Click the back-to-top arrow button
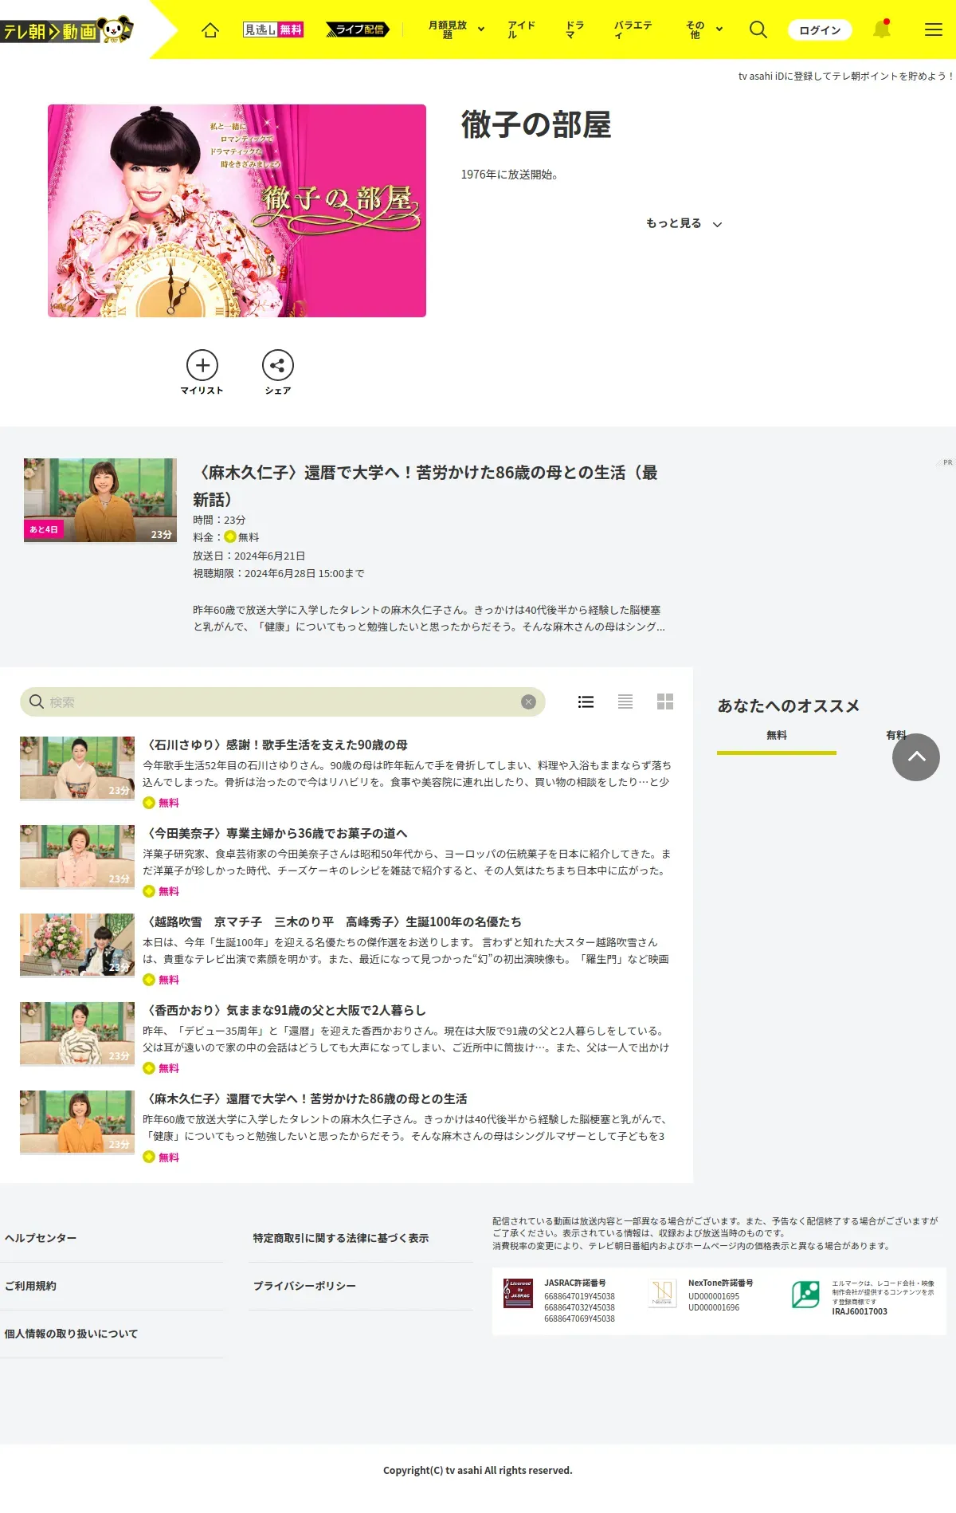 click(x=916, y=757)
